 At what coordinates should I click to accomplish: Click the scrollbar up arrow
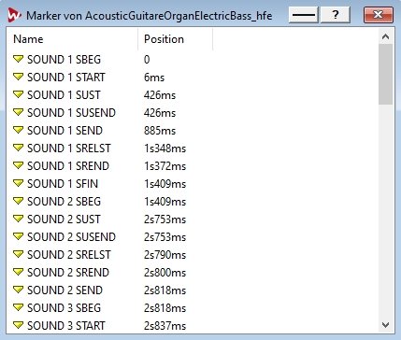pyautogui.click(x=385, y=36)
